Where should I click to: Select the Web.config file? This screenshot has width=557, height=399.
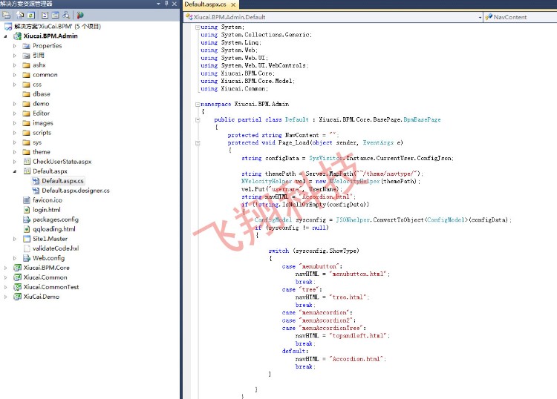[48, 258]
